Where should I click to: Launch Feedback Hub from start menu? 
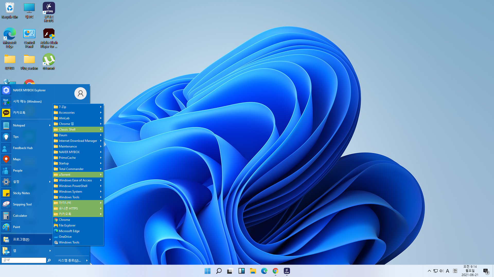(27, 148)
